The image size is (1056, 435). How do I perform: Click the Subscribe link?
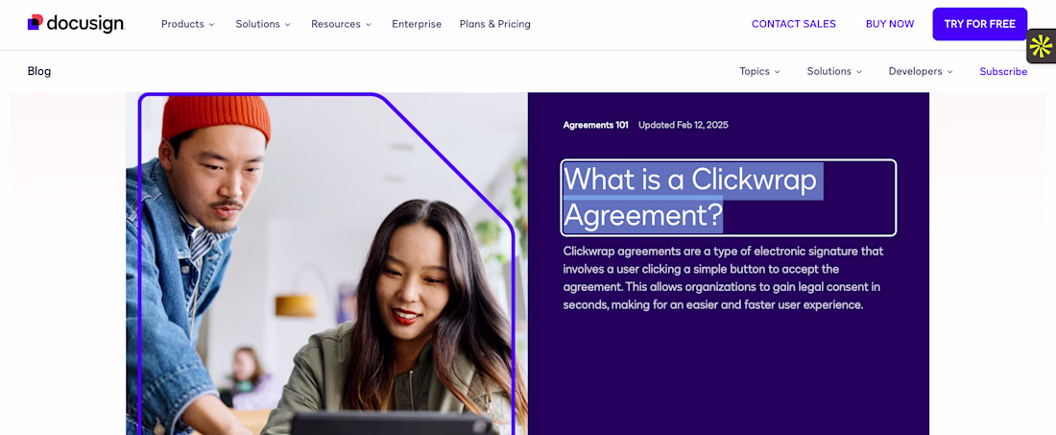(x=1003, y=71)
